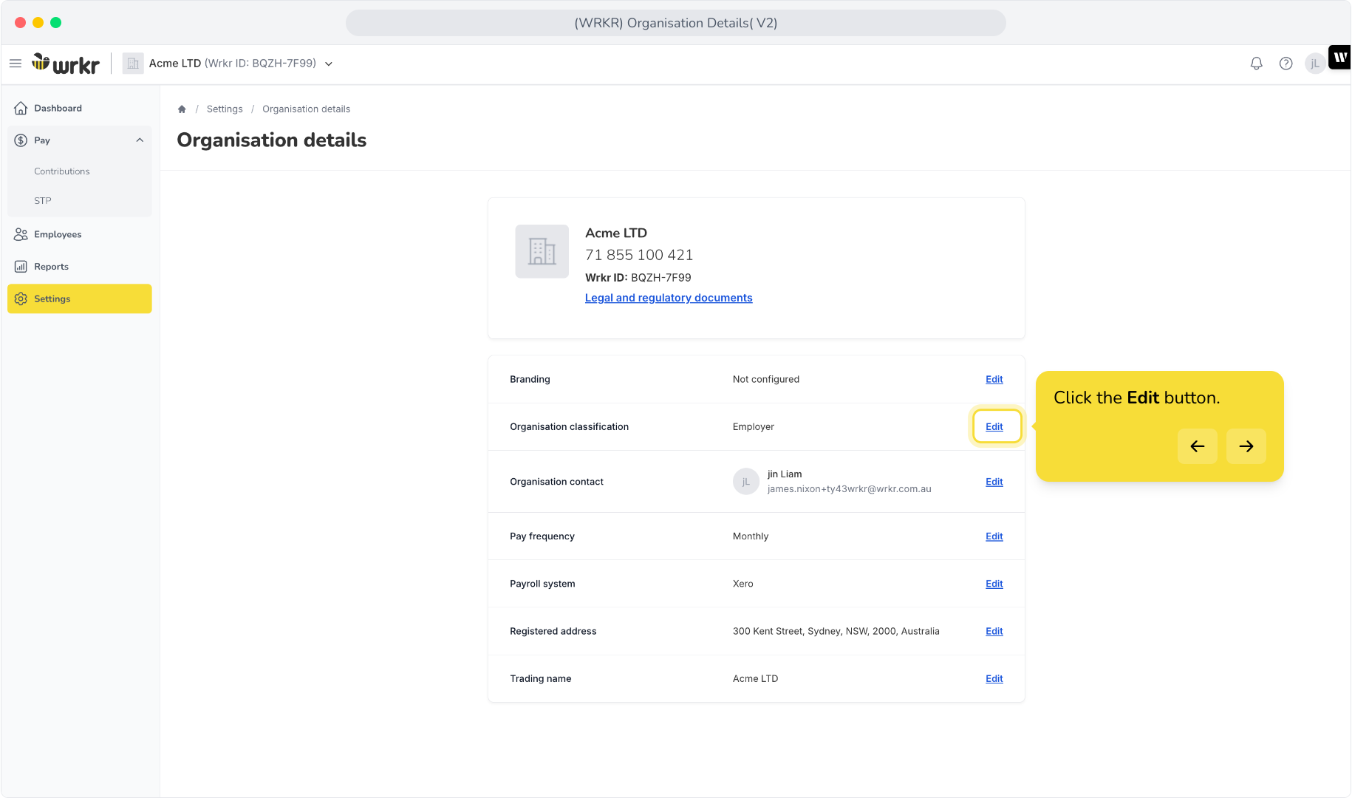Click the 'Pay frequency' row label
This screenshot has width=1352, height=798.
[x=542, y=536]
